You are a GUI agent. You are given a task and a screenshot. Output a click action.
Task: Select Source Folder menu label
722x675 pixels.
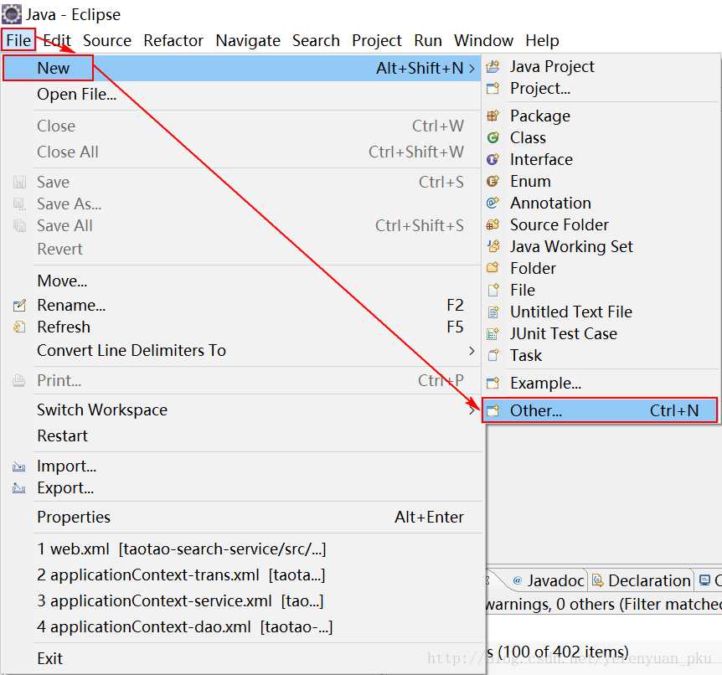(x=559, y=224)
